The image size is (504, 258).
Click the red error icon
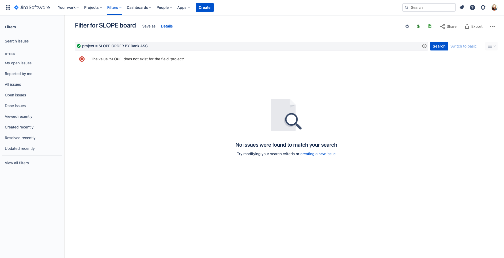pos(82,59)
